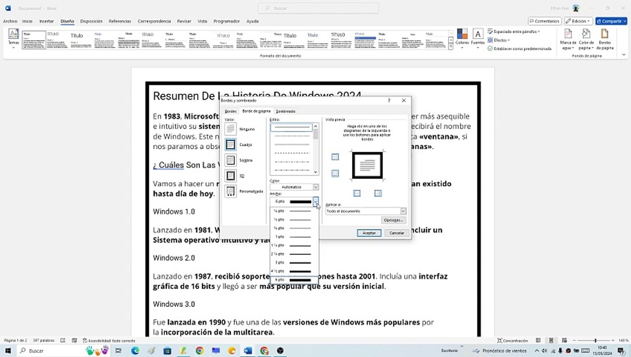The height and width of the screenshot is (357, 631).
Task: Click the Cancelar button
Action: click(397, 233)
